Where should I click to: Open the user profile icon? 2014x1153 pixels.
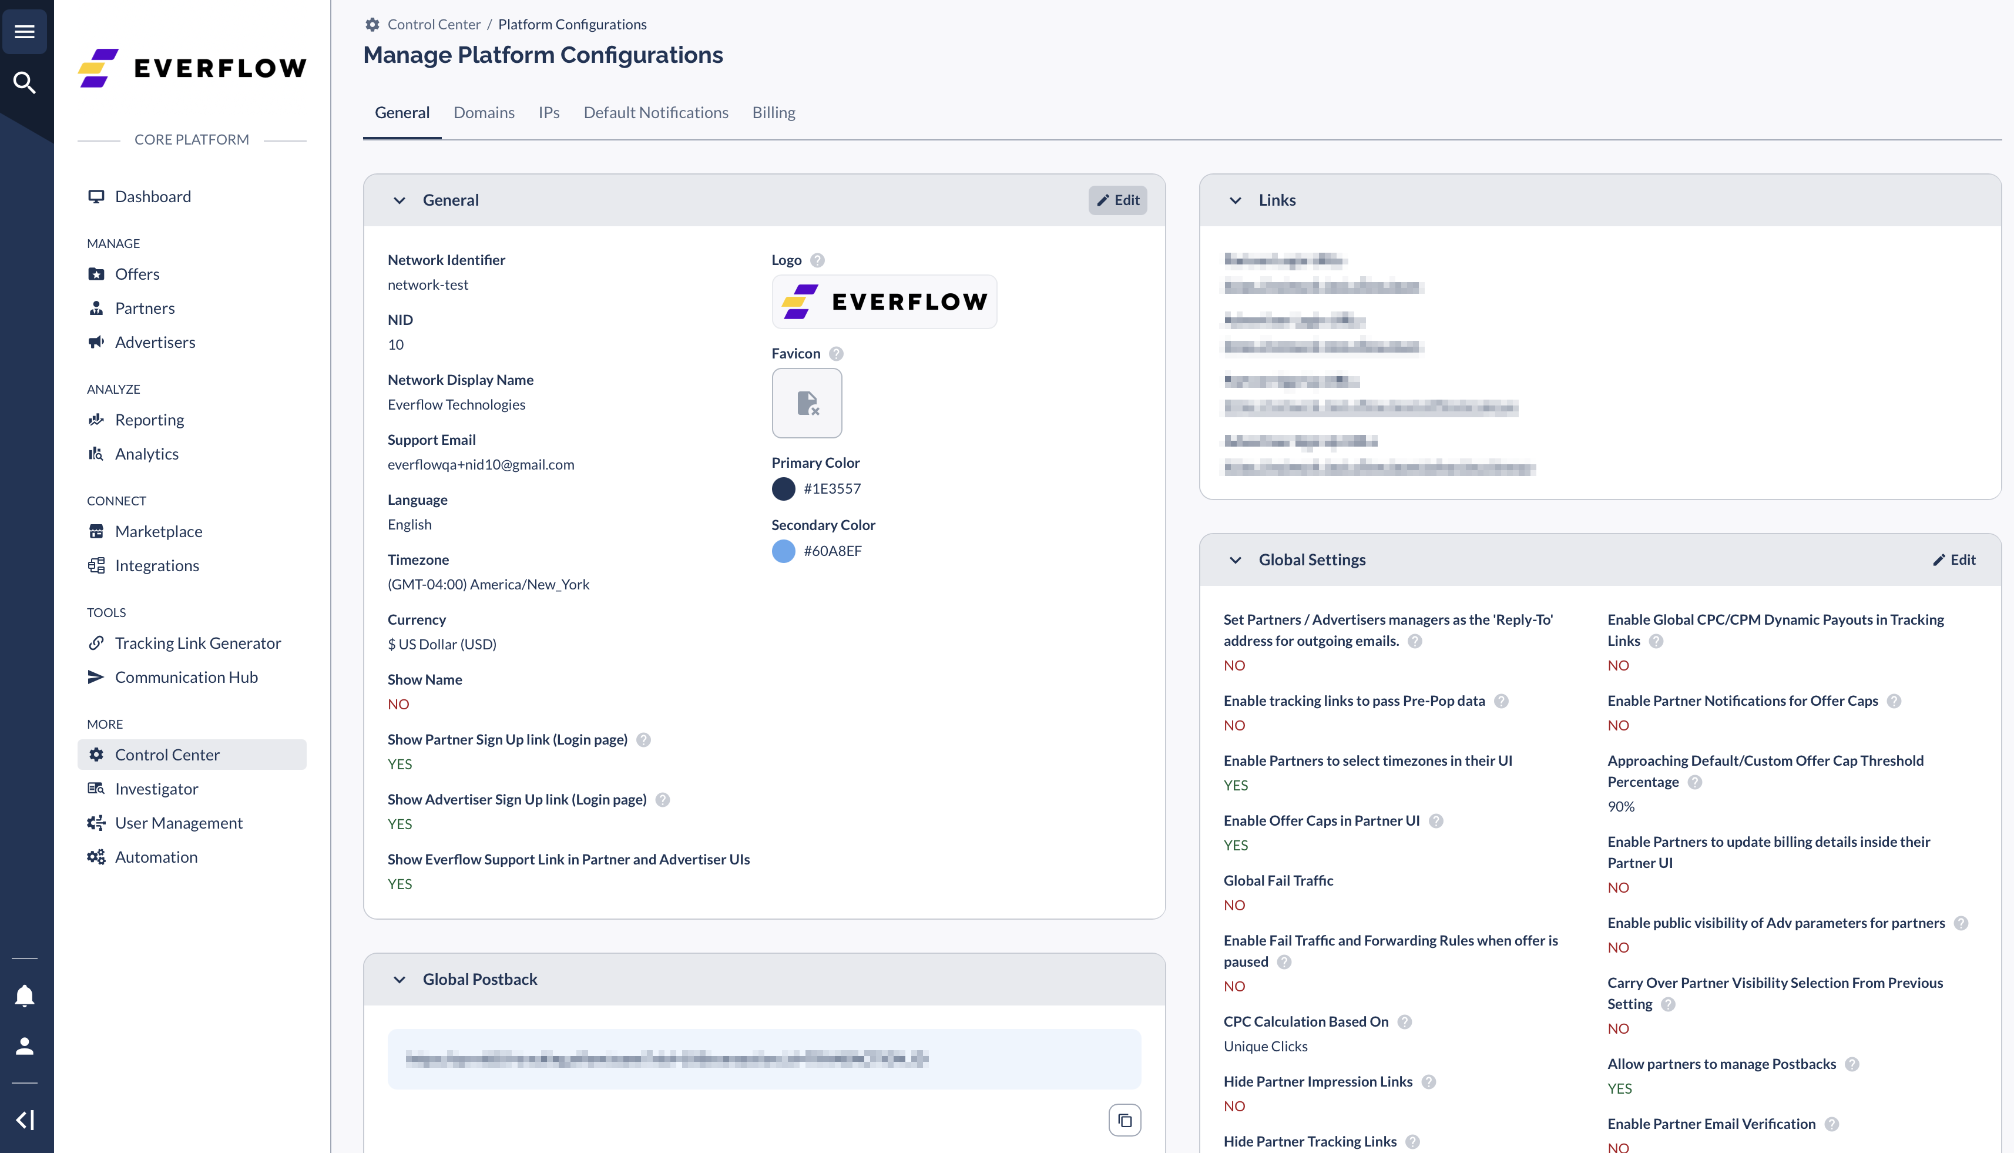click(25, 1046)
